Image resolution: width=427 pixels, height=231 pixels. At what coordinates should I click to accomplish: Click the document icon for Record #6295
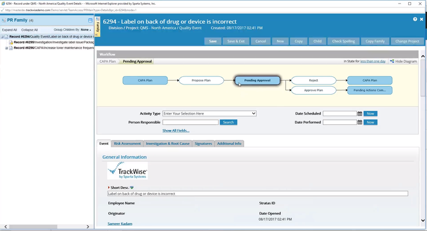(x=11, y=42)
